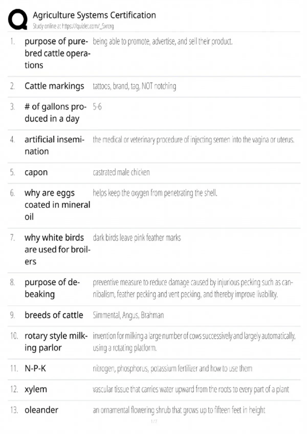Select the term "rotary style milking parlor"

[x=56, y=342]
